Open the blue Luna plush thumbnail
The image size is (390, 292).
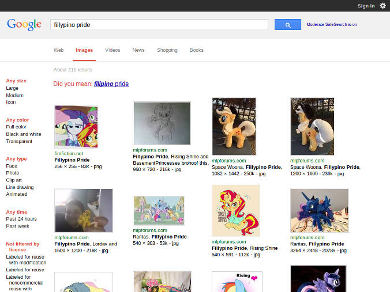tap(320, 210)
